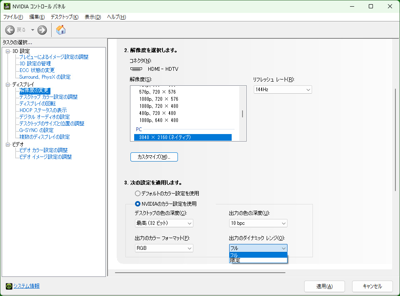Open the デスクトップ(K) menu

[x=65, y=17]
